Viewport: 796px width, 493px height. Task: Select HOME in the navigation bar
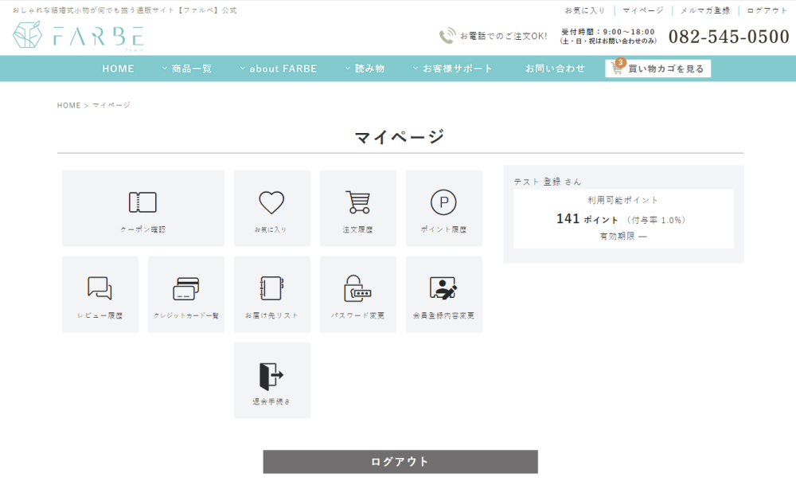pos(118,68)
